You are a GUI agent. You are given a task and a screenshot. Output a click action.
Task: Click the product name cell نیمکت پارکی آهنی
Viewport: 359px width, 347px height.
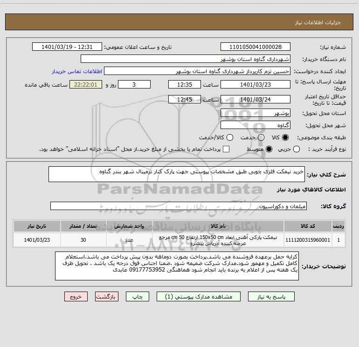click(218, 240)
